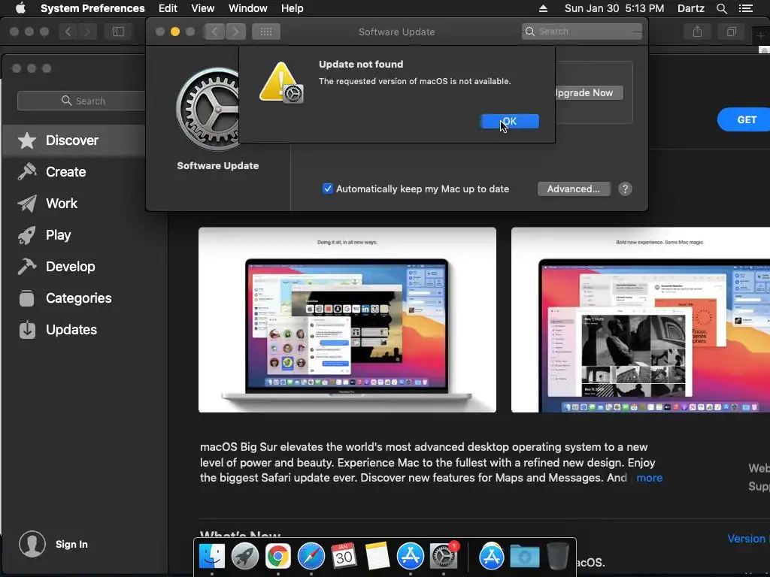
Task: Click the help question mark in Software Update
Action: pyautogui.click(x=625, y=189)
